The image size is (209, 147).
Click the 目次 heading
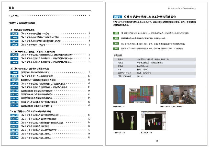point(12,8)
